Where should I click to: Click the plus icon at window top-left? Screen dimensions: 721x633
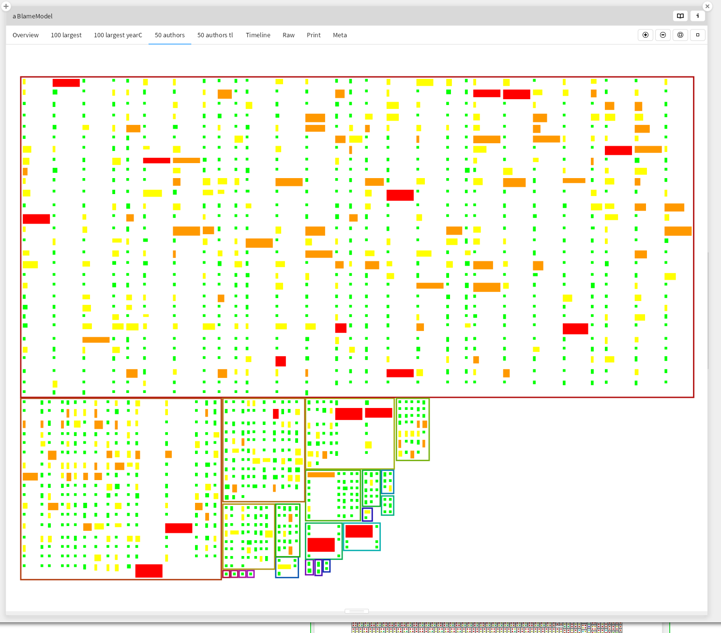(x=6, y=6)
